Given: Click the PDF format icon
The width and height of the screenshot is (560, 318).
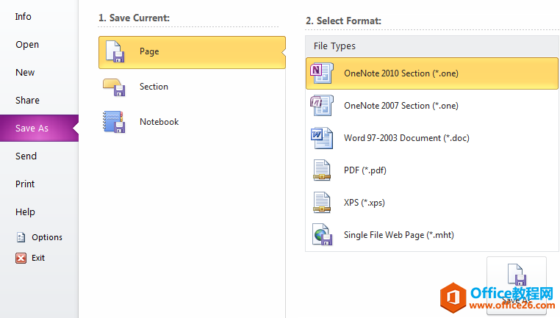Looking at the screenshot, I should coord(322,170).
